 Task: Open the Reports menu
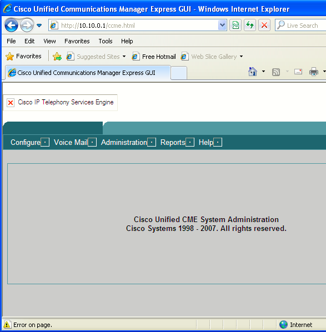(173, 142)
